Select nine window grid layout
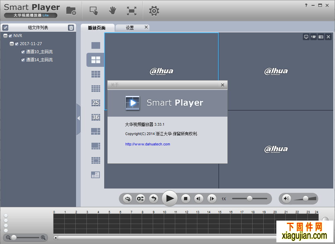This screenshot has height=244, width=335. 96,74
